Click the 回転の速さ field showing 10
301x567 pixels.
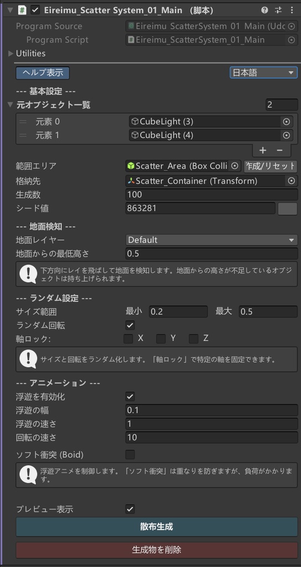click(211, 437)
